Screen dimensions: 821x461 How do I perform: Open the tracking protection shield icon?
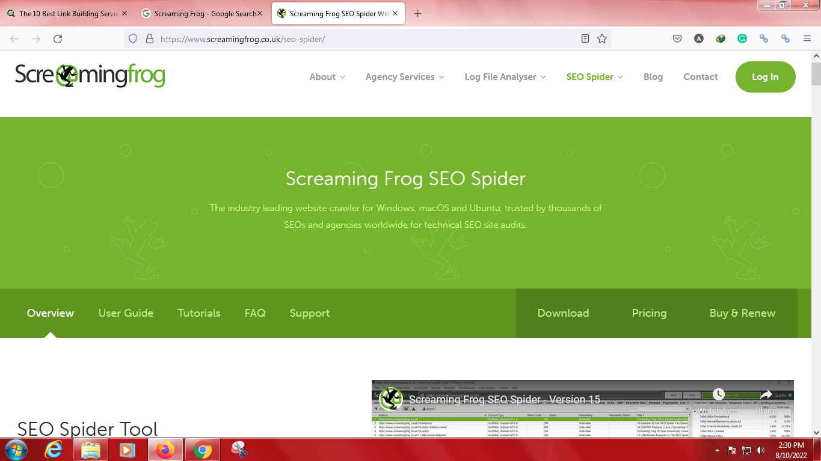134,38
